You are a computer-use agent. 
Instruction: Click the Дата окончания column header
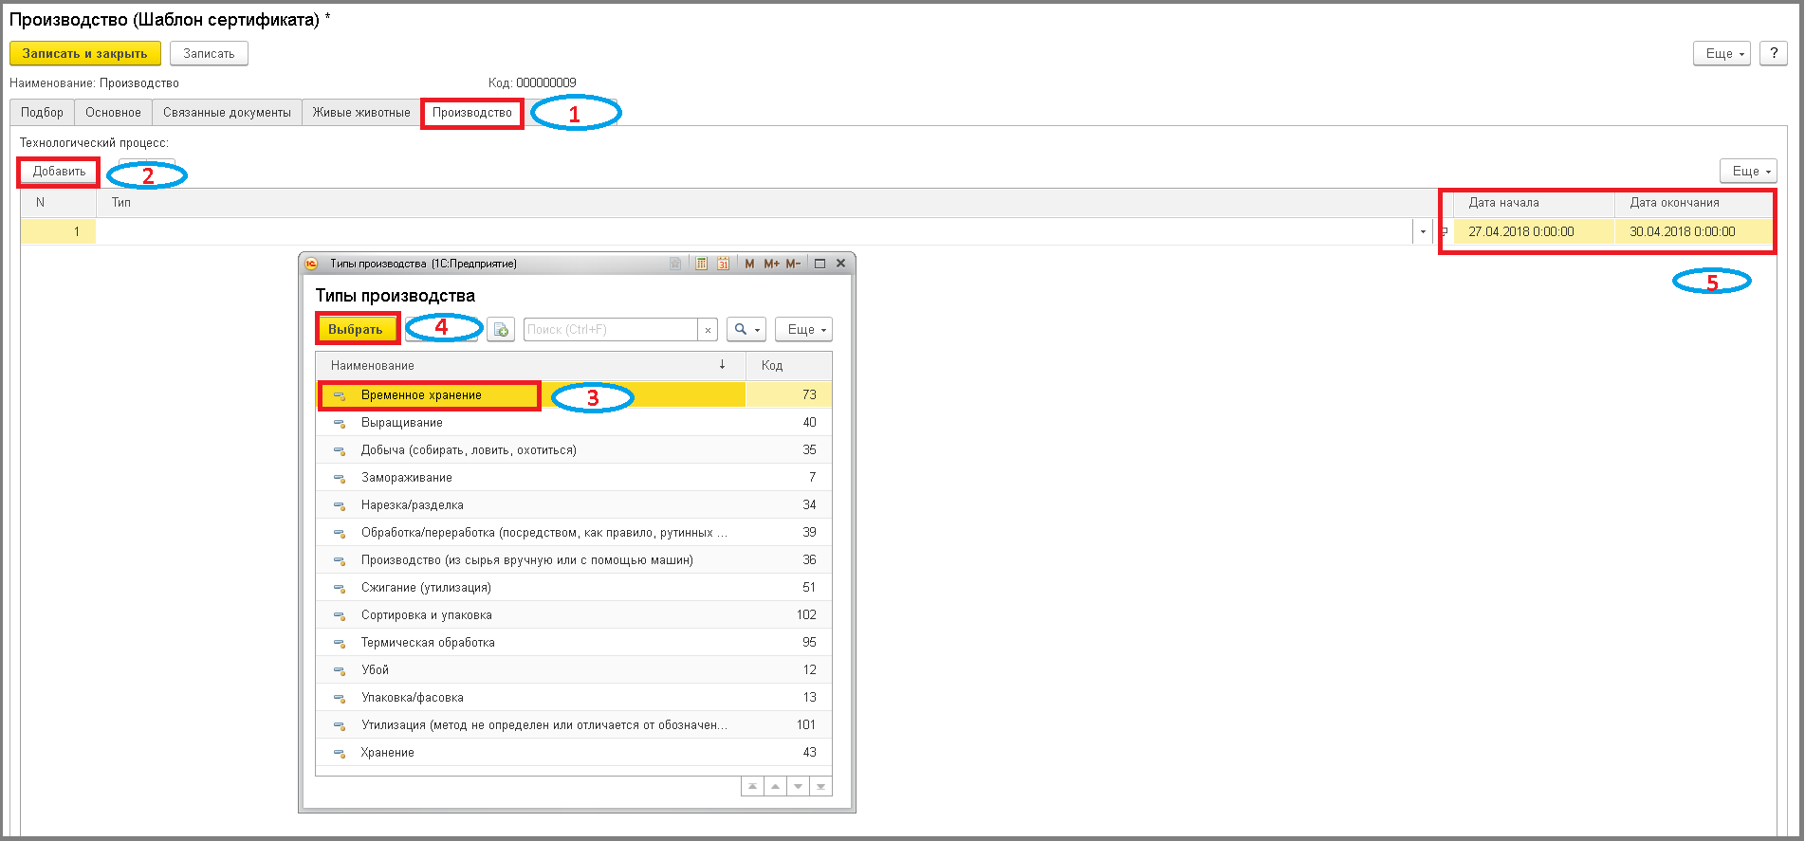1694,203
